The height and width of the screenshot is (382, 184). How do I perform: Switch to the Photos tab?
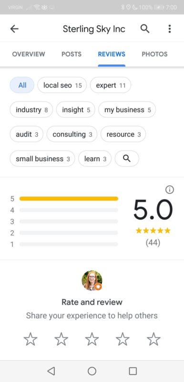[154, 54]
